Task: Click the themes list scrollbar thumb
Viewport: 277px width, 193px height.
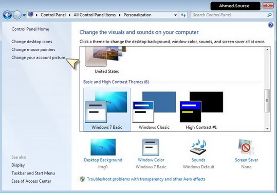Action: (x=267, y=101)
